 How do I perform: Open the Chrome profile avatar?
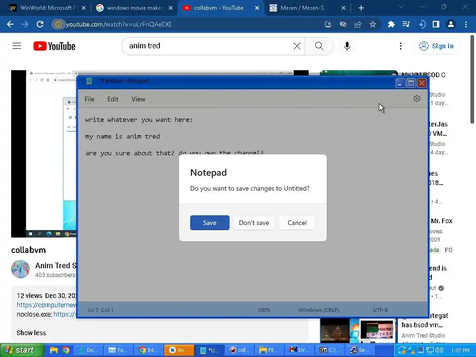[451, 24]
